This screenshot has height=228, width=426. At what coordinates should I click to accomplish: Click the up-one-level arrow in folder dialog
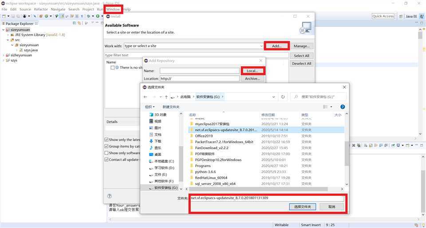(x=166, y=97)
